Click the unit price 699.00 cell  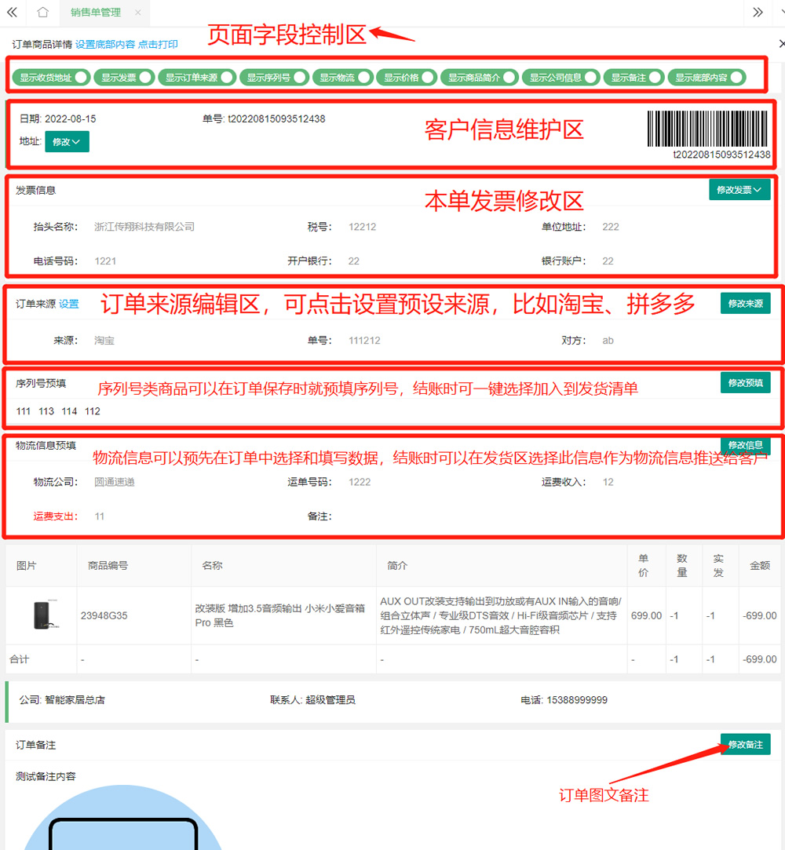646,616
